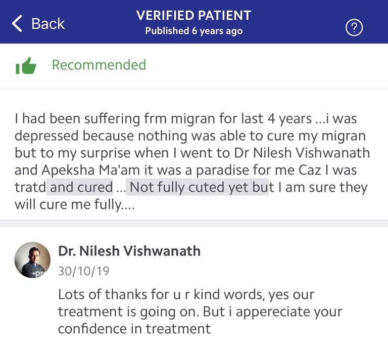Tap the 'Published 6 years ago' subtitle
Screen dimensions: 388x353
194,31
